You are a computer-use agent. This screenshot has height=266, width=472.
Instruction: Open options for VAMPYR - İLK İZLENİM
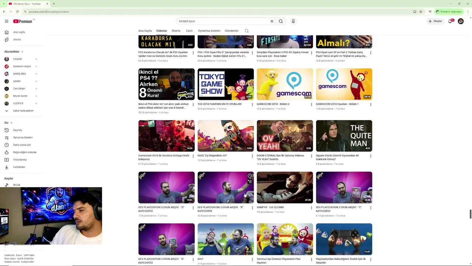pyautogui.click(x=312, y=208)
